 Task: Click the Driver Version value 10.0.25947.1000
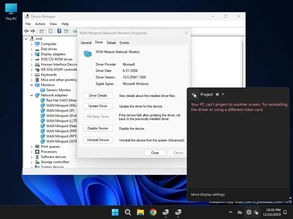coord(134,77)
